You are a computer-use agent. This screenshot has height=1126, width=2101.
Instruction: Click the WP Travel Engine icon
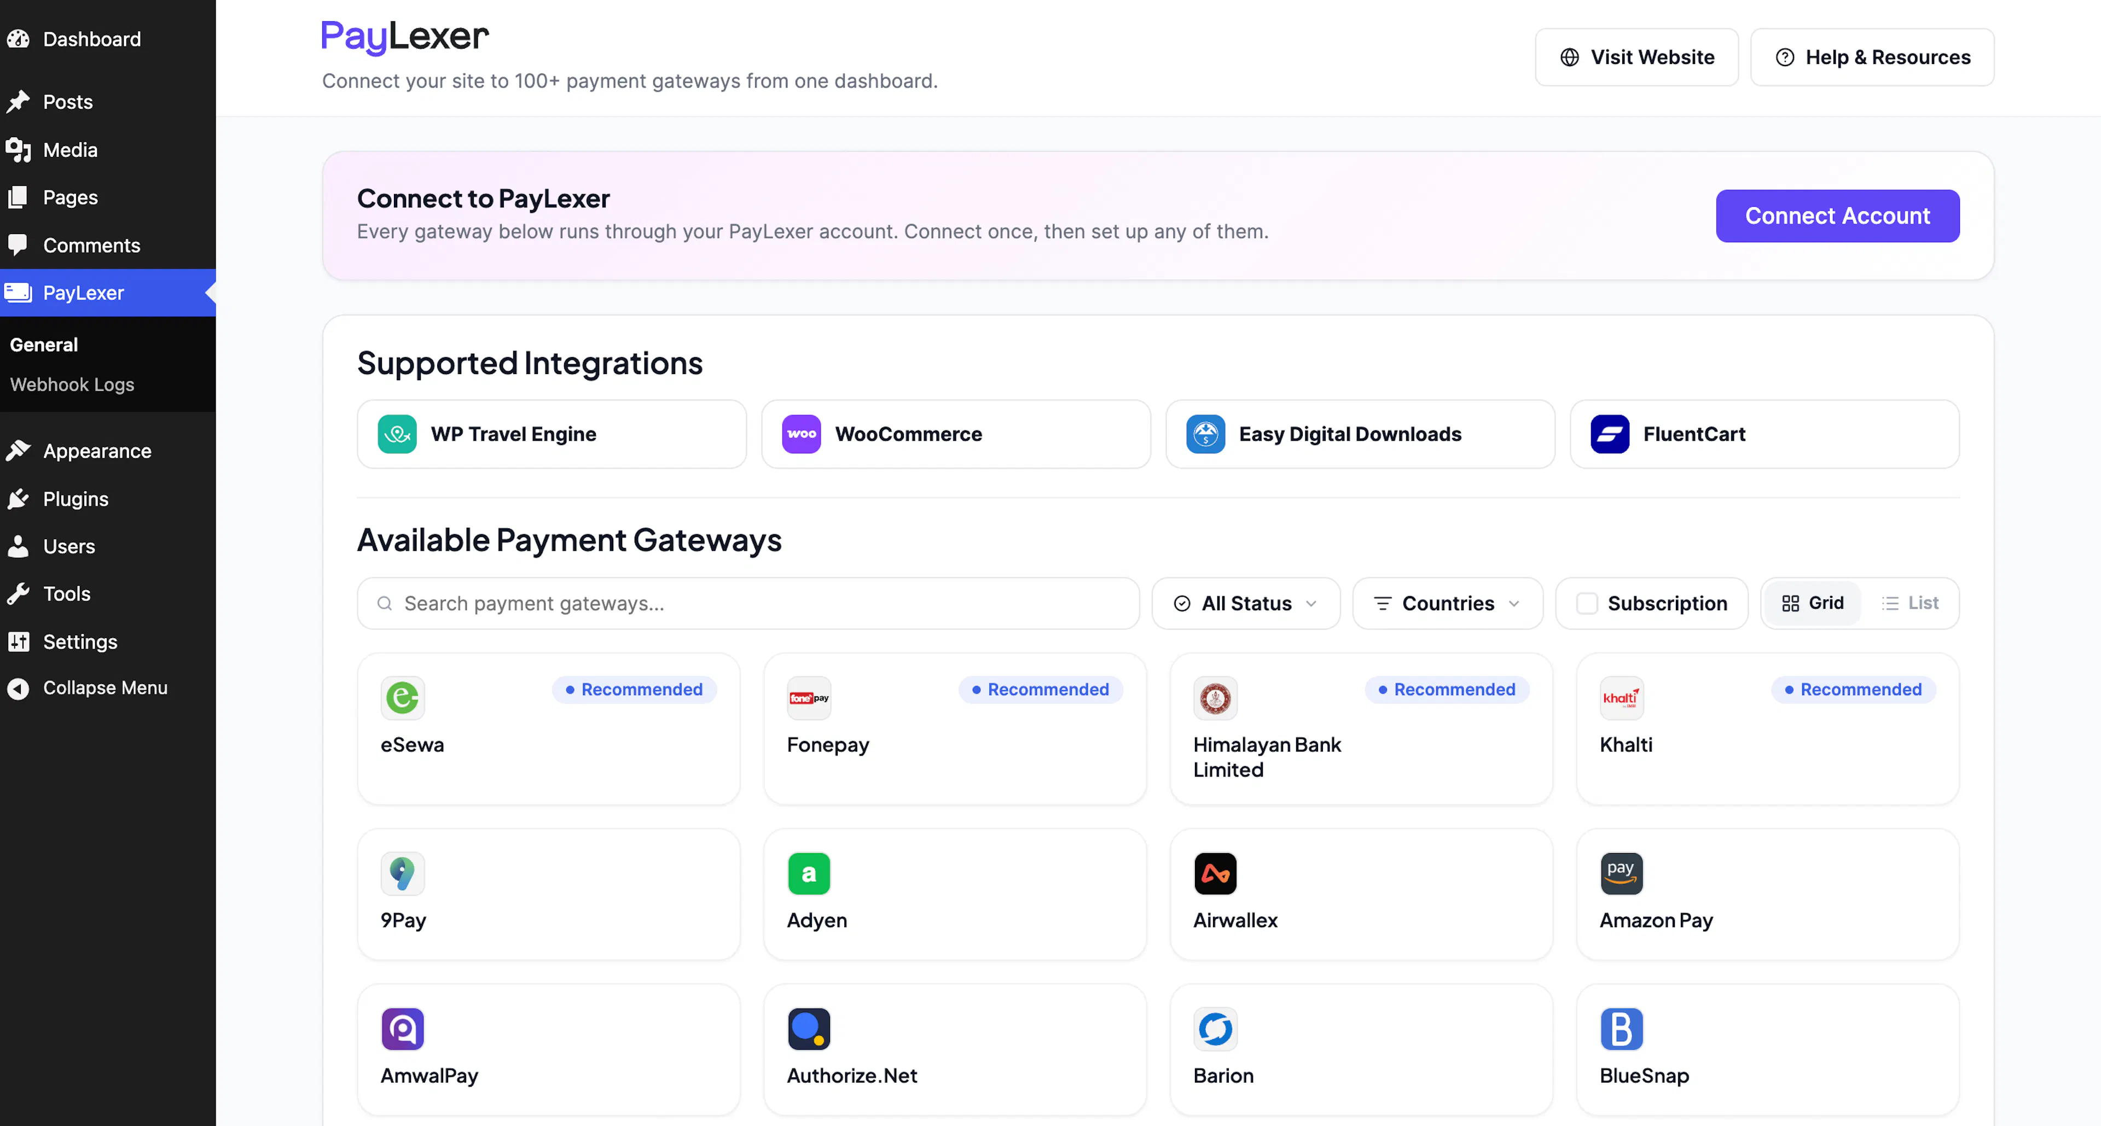pos(397,434)
